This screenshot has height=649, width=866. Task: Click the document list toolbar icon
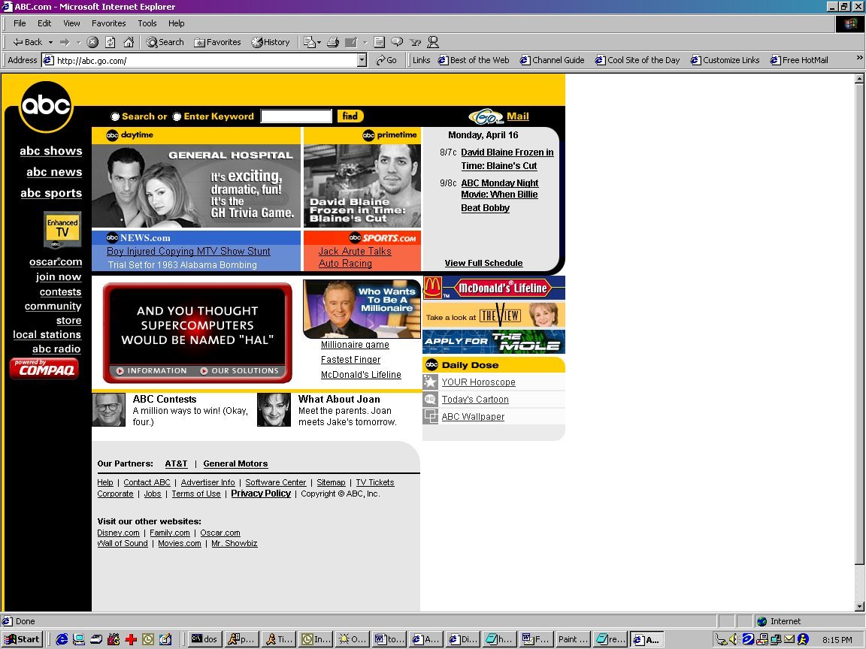pyautogui.click(x=379, y=42)
